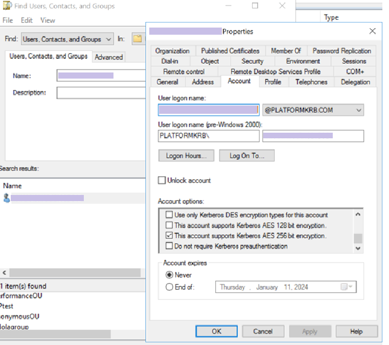Click OK in the Properties dialog

pyautogui.click(x=217, y=331)
